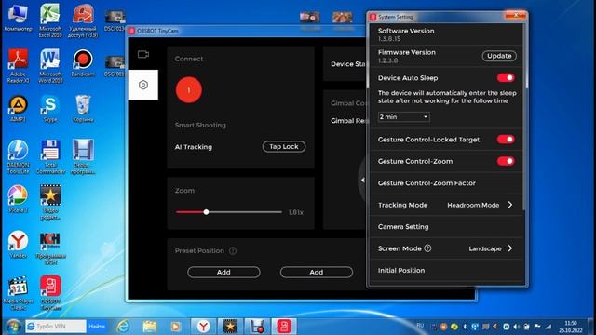Open the 2 min sleep time dropdown
Image resolution: width=596 pixels, height=335 pixels.
(x=403, y=117)
